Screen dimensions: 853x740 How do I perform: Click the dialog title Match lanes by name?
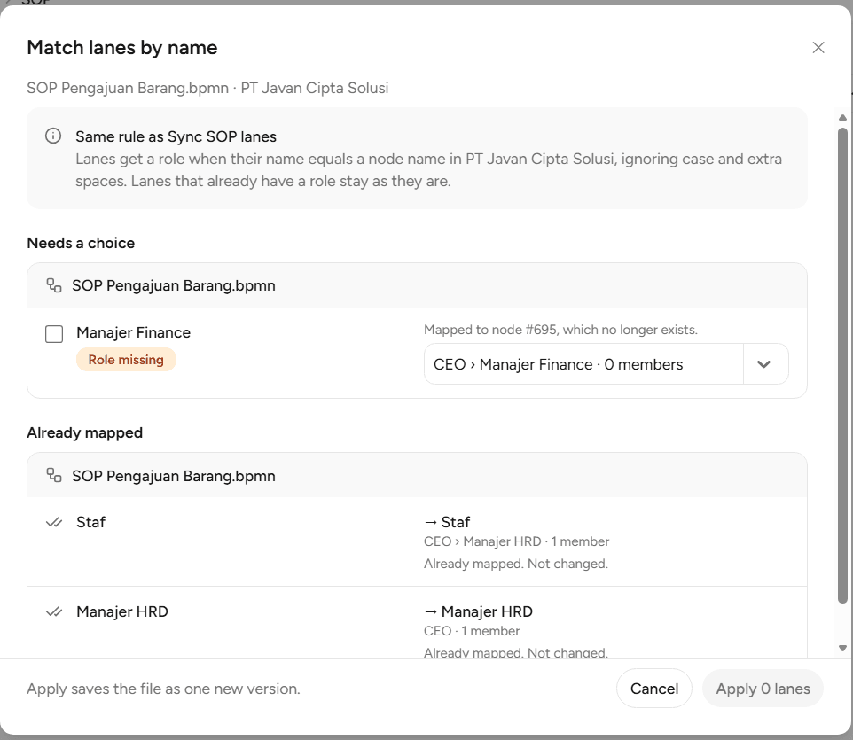point(121,47)
